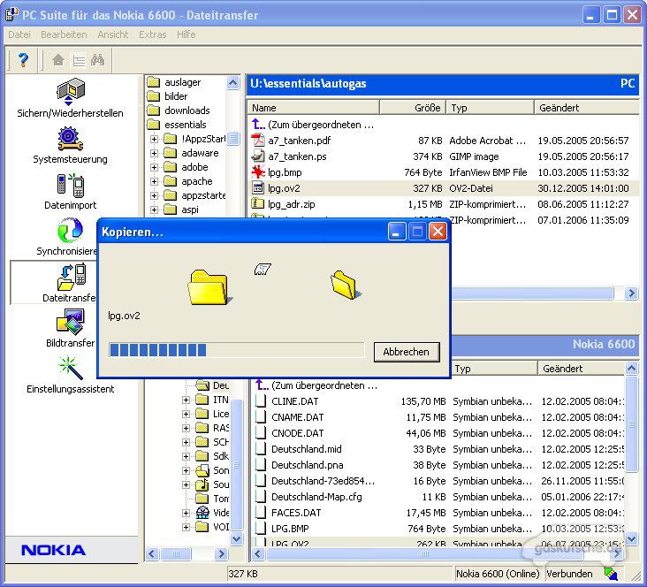This screenshot has width=647, height=587.
Task: Click the up-arrow icon in Nokia file list
Action: pyautogui.click(x=262, y=385)
